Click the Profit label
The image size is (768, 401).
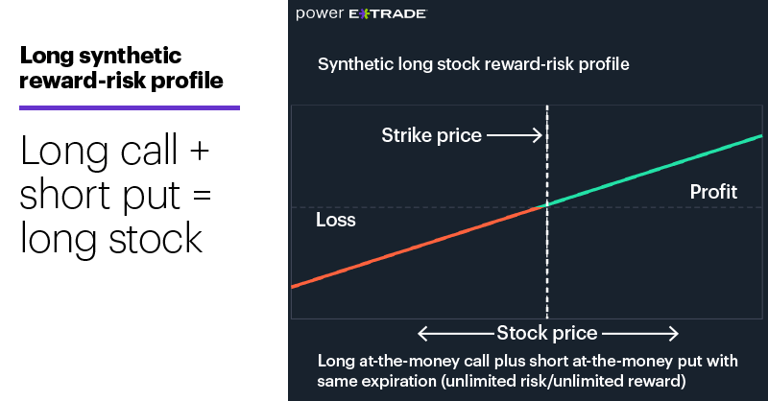pos(713,192)
